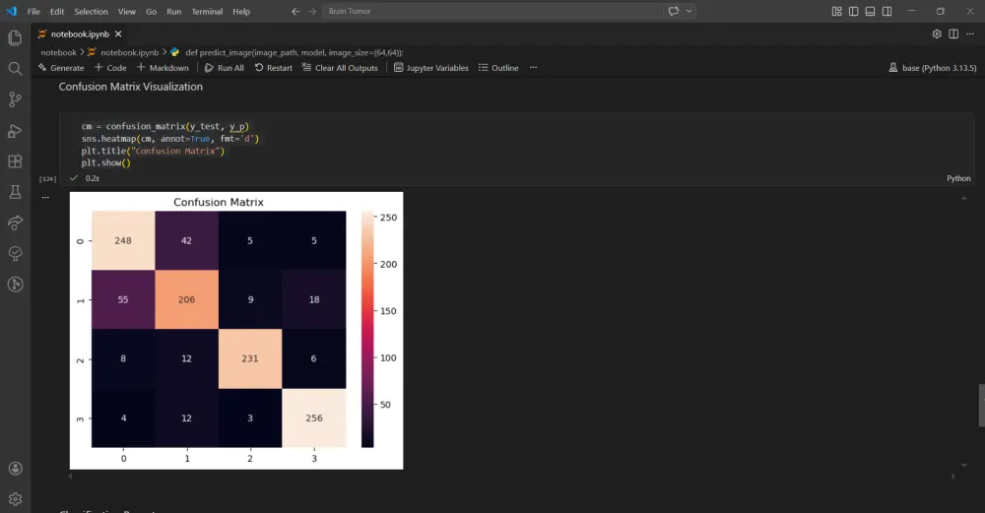Open the tree-shaped activity bar icon

[x=15, y=254]
